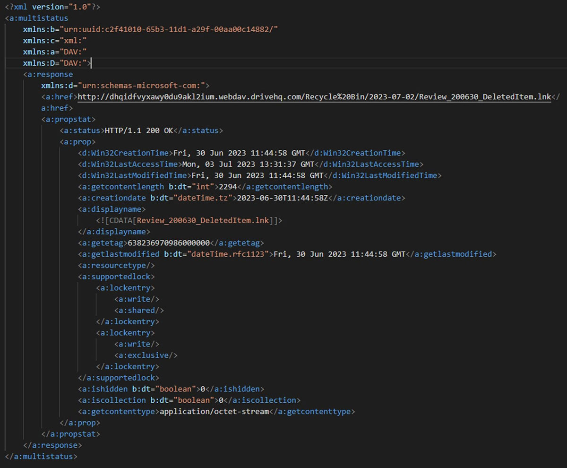Click the a:resourcetype self-closing tag
The image size is (567, 468).
click(116, 265)
